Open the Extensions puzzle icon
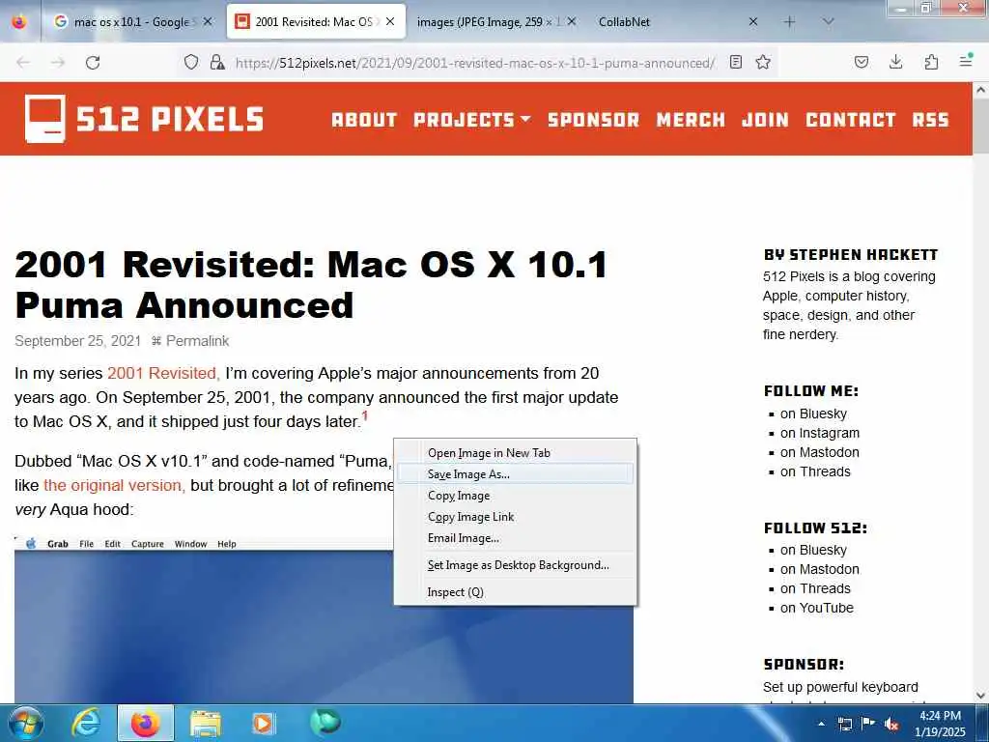The width and height of the screenshot is (989, 742). [931, 62]
